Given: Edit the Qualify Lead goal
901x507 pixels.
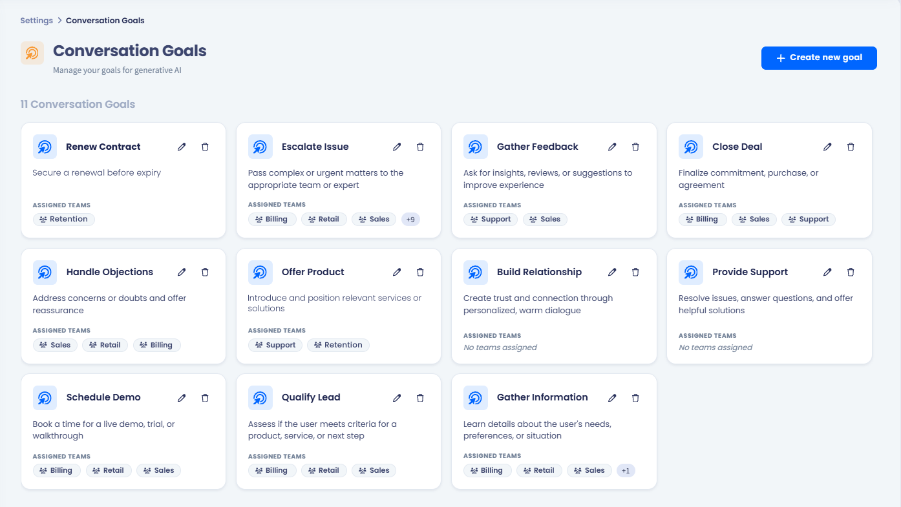Looking at the screenshot, I should (397, 398).
